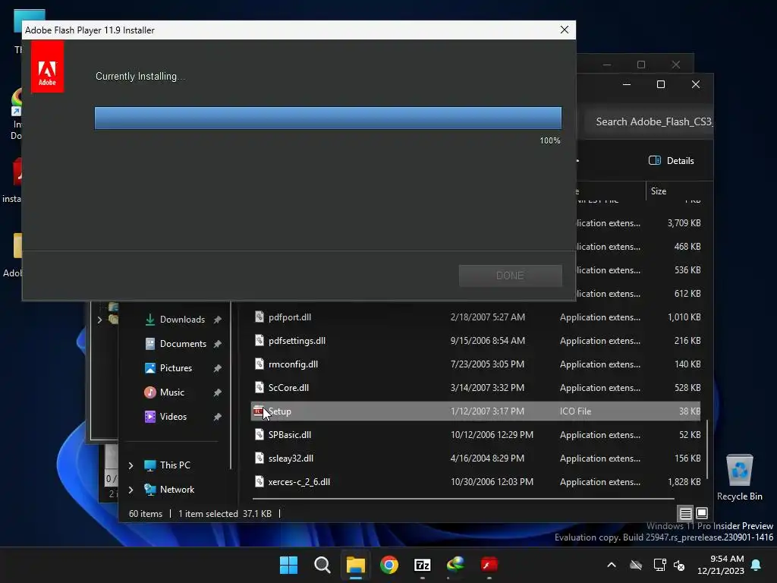Screen dimensions: 777x583
Task: Close the Adobe Flash Player installer window
Action: [564, 30]
